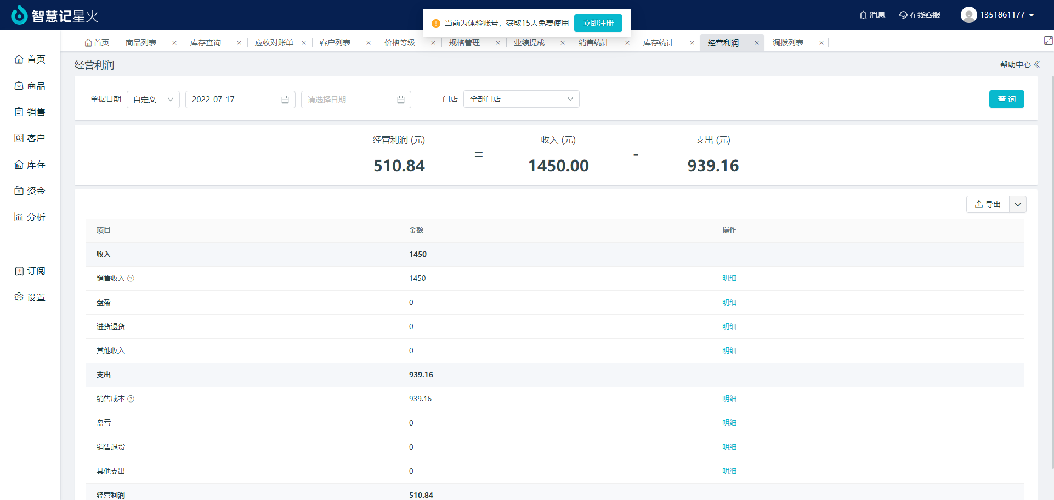
Task: Click the 510.84 profit total
Action: click(399, 165)
